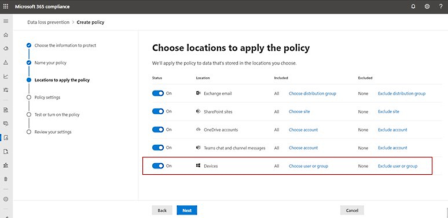Click the 'Included' column header
The image size is (448, 218).
[281, 78]
